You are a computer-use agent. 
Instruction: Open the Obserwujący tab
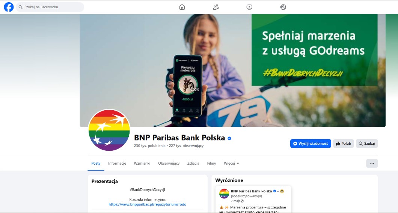169,163
